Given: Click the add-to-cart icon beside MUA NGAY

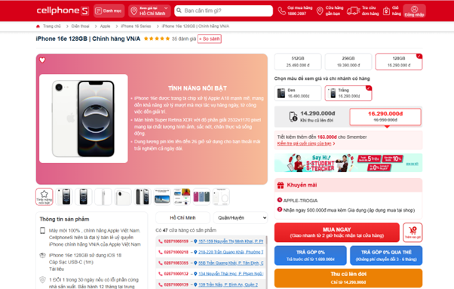Looking at the screenshot, I should (413, 232).
